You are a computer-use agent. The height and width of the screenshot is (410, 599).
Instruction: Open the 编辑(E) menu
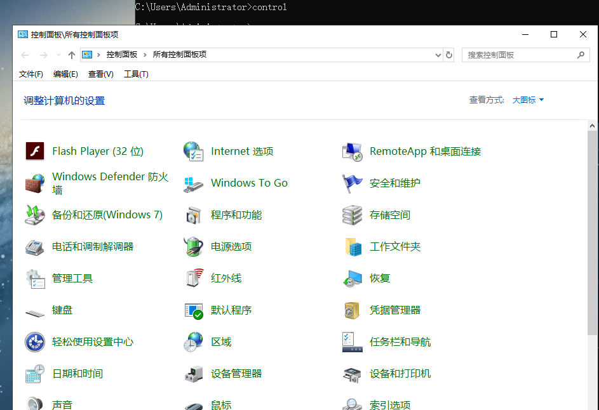65,74
